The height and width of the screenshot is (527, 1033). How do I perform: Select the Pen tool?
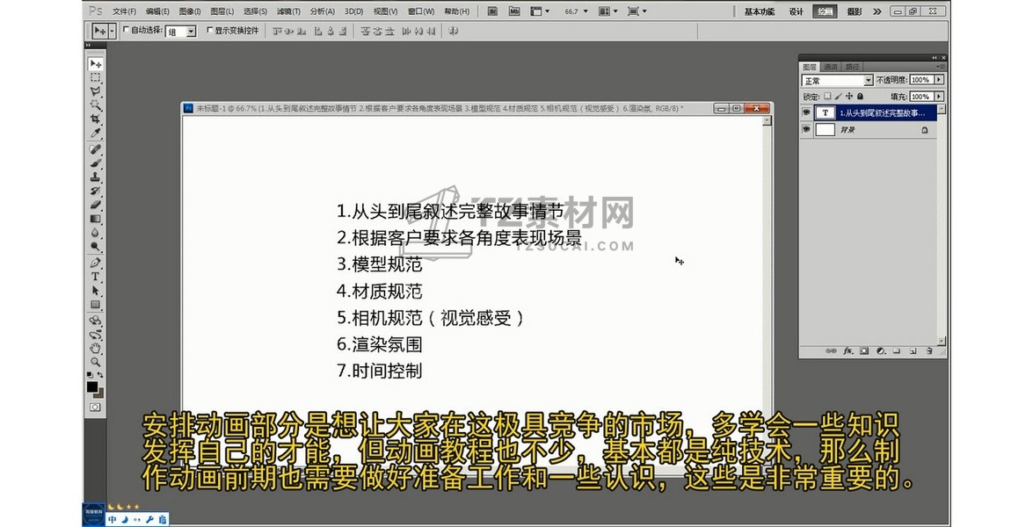[x=96, y=263]
